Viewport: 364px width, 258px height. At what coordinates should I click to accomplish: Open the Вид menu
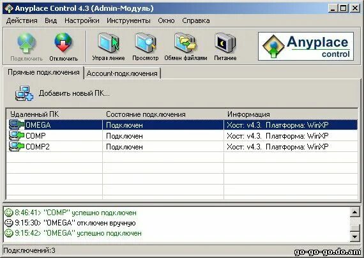click(x=51, y=20)
